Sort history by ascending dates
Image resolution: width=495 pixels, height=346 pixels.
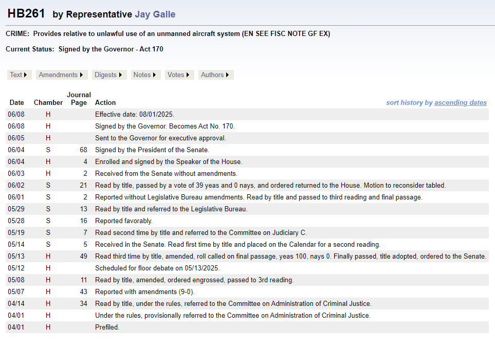(460, 103)
